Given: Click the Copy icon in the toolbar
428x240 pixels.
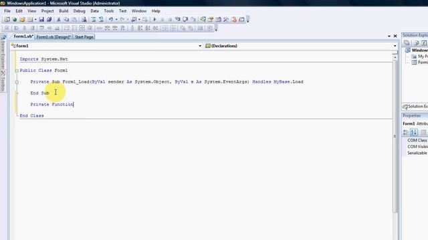Looking at the screenshot, I should [x=66, y=19].
